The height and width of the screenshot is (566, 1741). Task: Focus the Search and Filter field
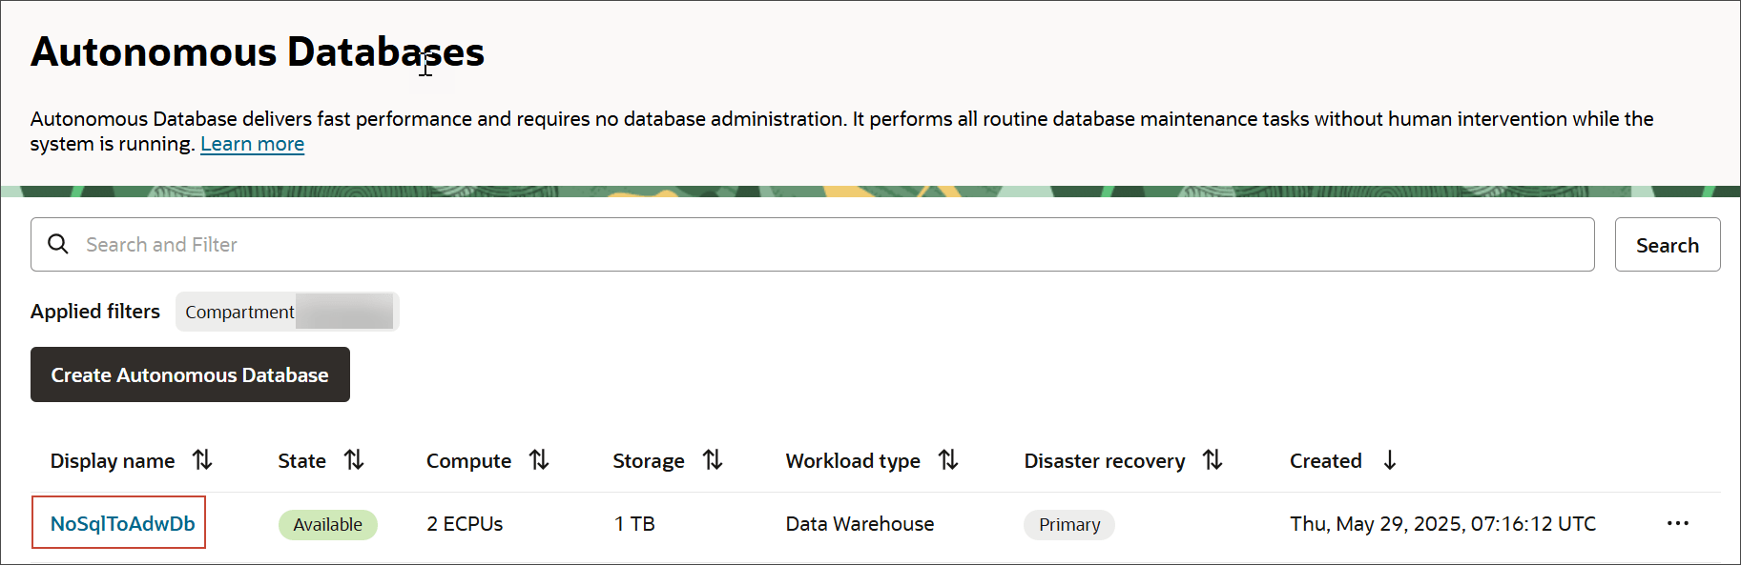820,244
